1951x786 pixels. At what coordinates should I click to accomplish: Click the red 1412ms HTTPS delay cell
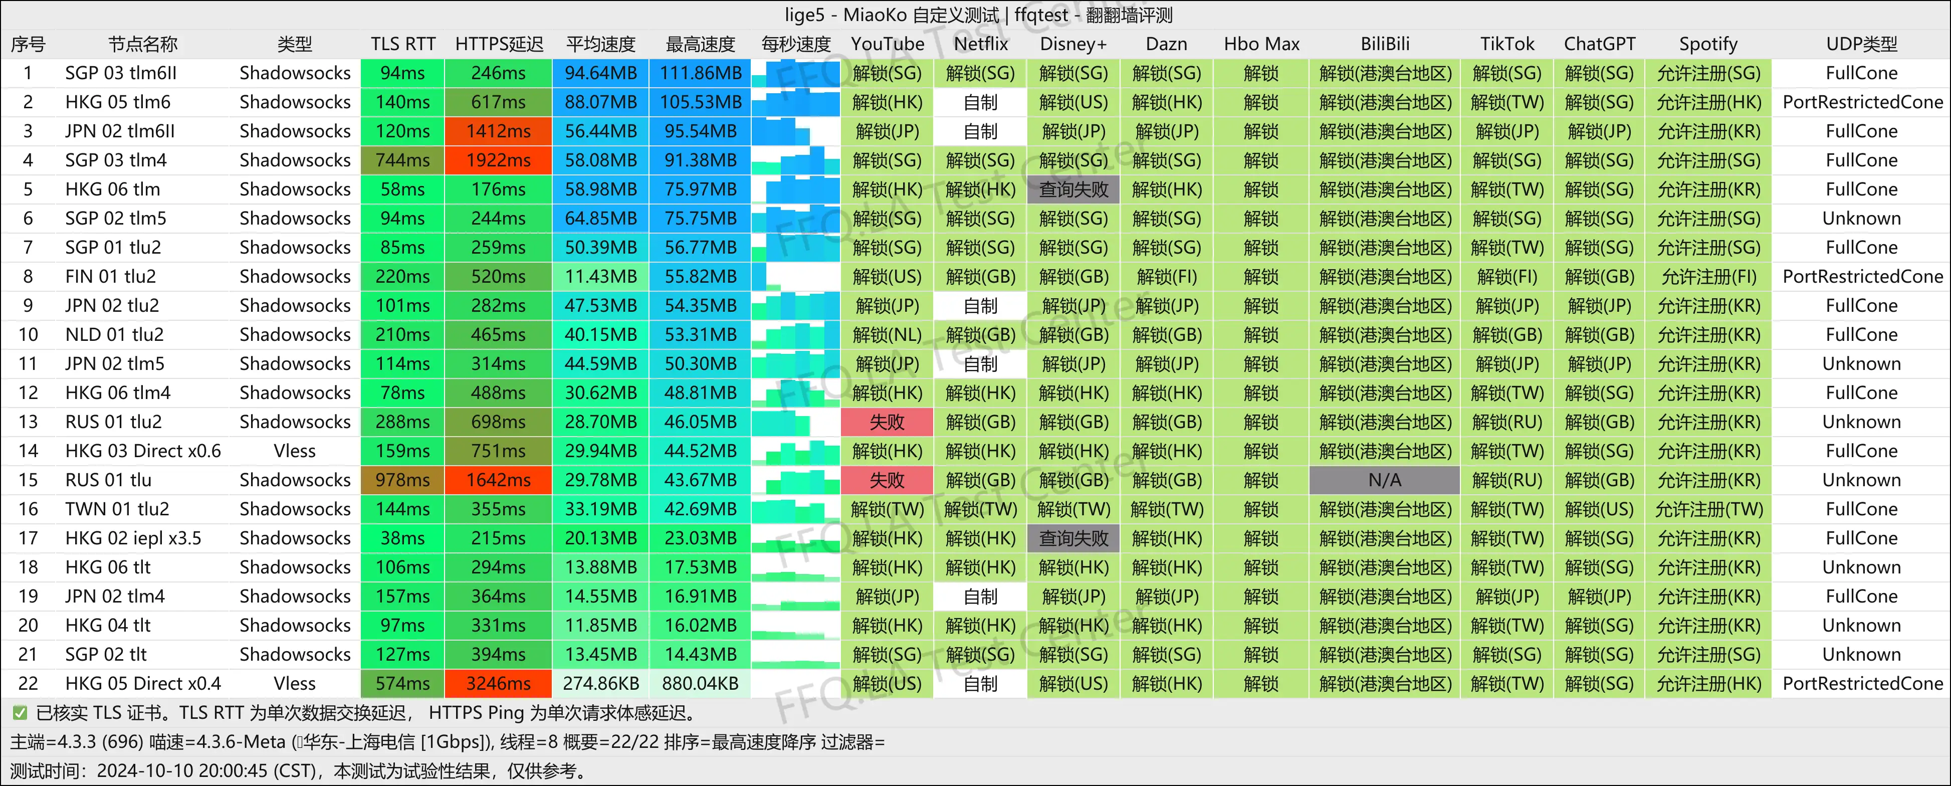click(x=498, y=131)
